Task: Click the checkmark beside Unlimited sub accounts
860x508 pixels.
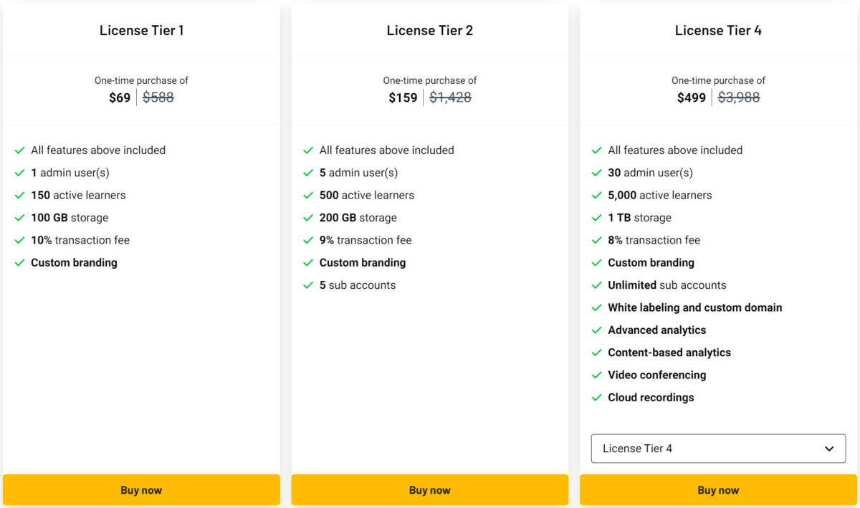Action: click(597, 285)
